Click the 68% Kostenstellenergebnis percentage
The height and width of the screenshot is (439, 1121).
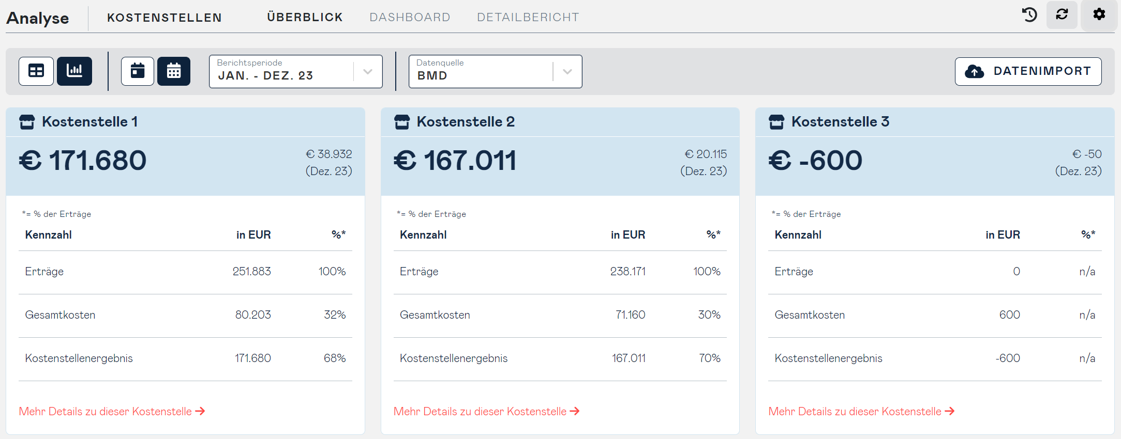(x=335, y=358)
